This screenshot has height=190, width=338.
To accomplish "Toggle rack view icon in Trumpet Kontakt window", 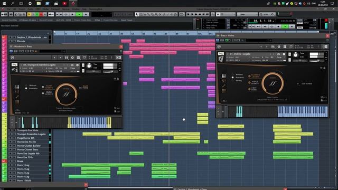I will (79, 58).
